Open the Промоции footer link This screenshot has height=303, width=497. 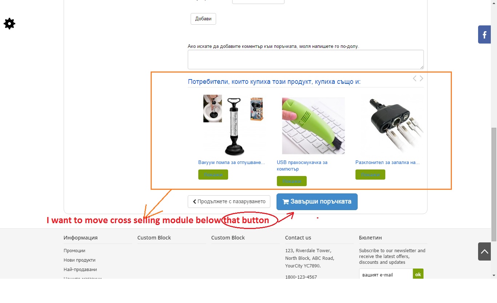(74, 251)
